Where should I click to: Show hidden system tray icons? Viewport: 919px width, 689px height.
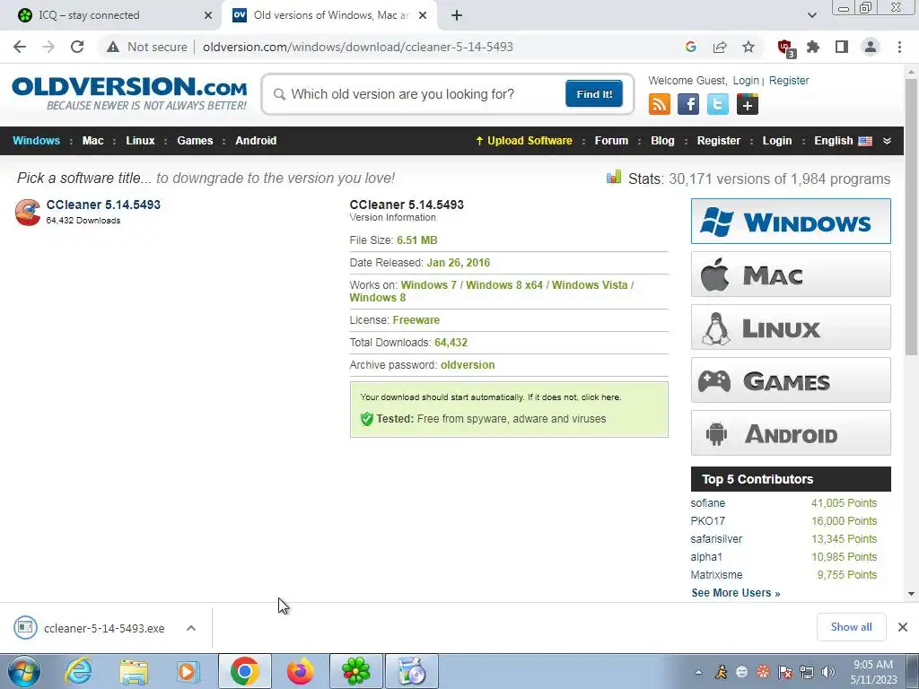(x=698, y=672)
